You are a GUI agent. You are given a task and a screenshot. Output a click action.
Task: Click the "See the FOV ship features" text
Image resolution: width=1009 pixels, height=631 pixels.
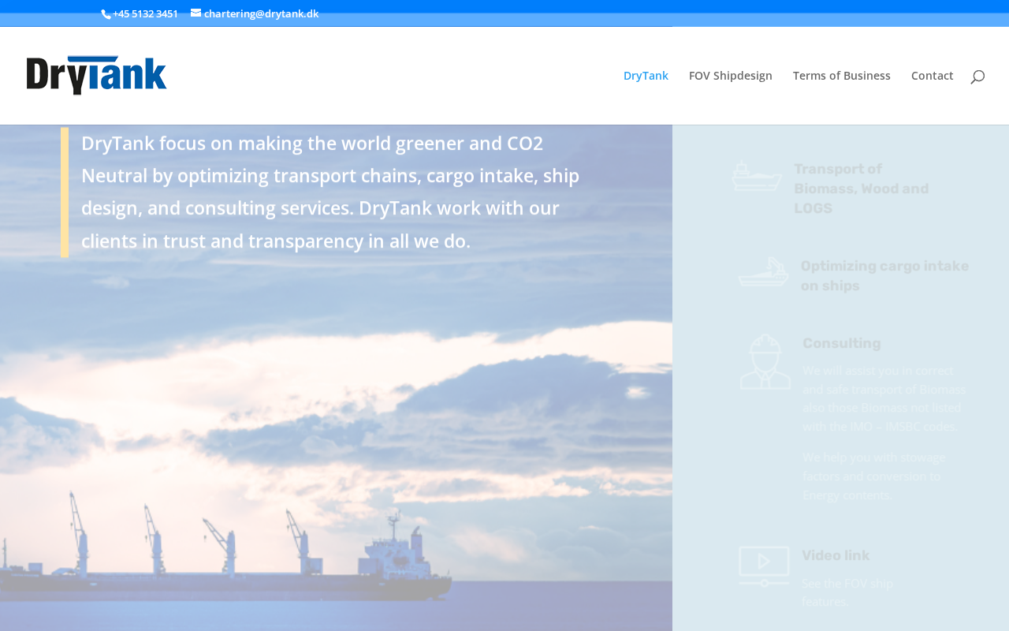tap(847, 592)
